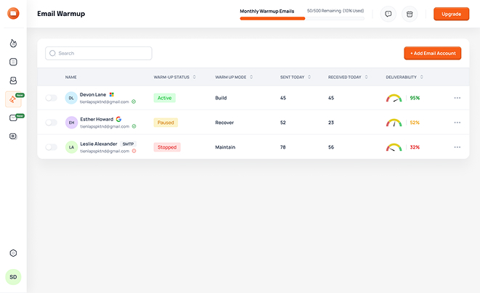Toggle warmup switch for Leslie Alexander
This screenshot has width=480, height=293.
point(51,147)
